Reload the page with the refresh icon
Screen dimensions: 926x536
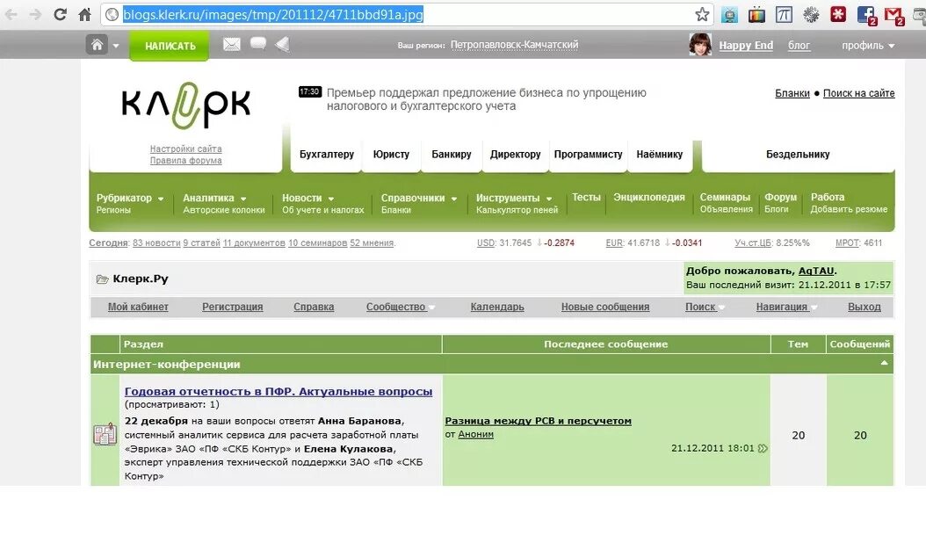coord(61,14)
